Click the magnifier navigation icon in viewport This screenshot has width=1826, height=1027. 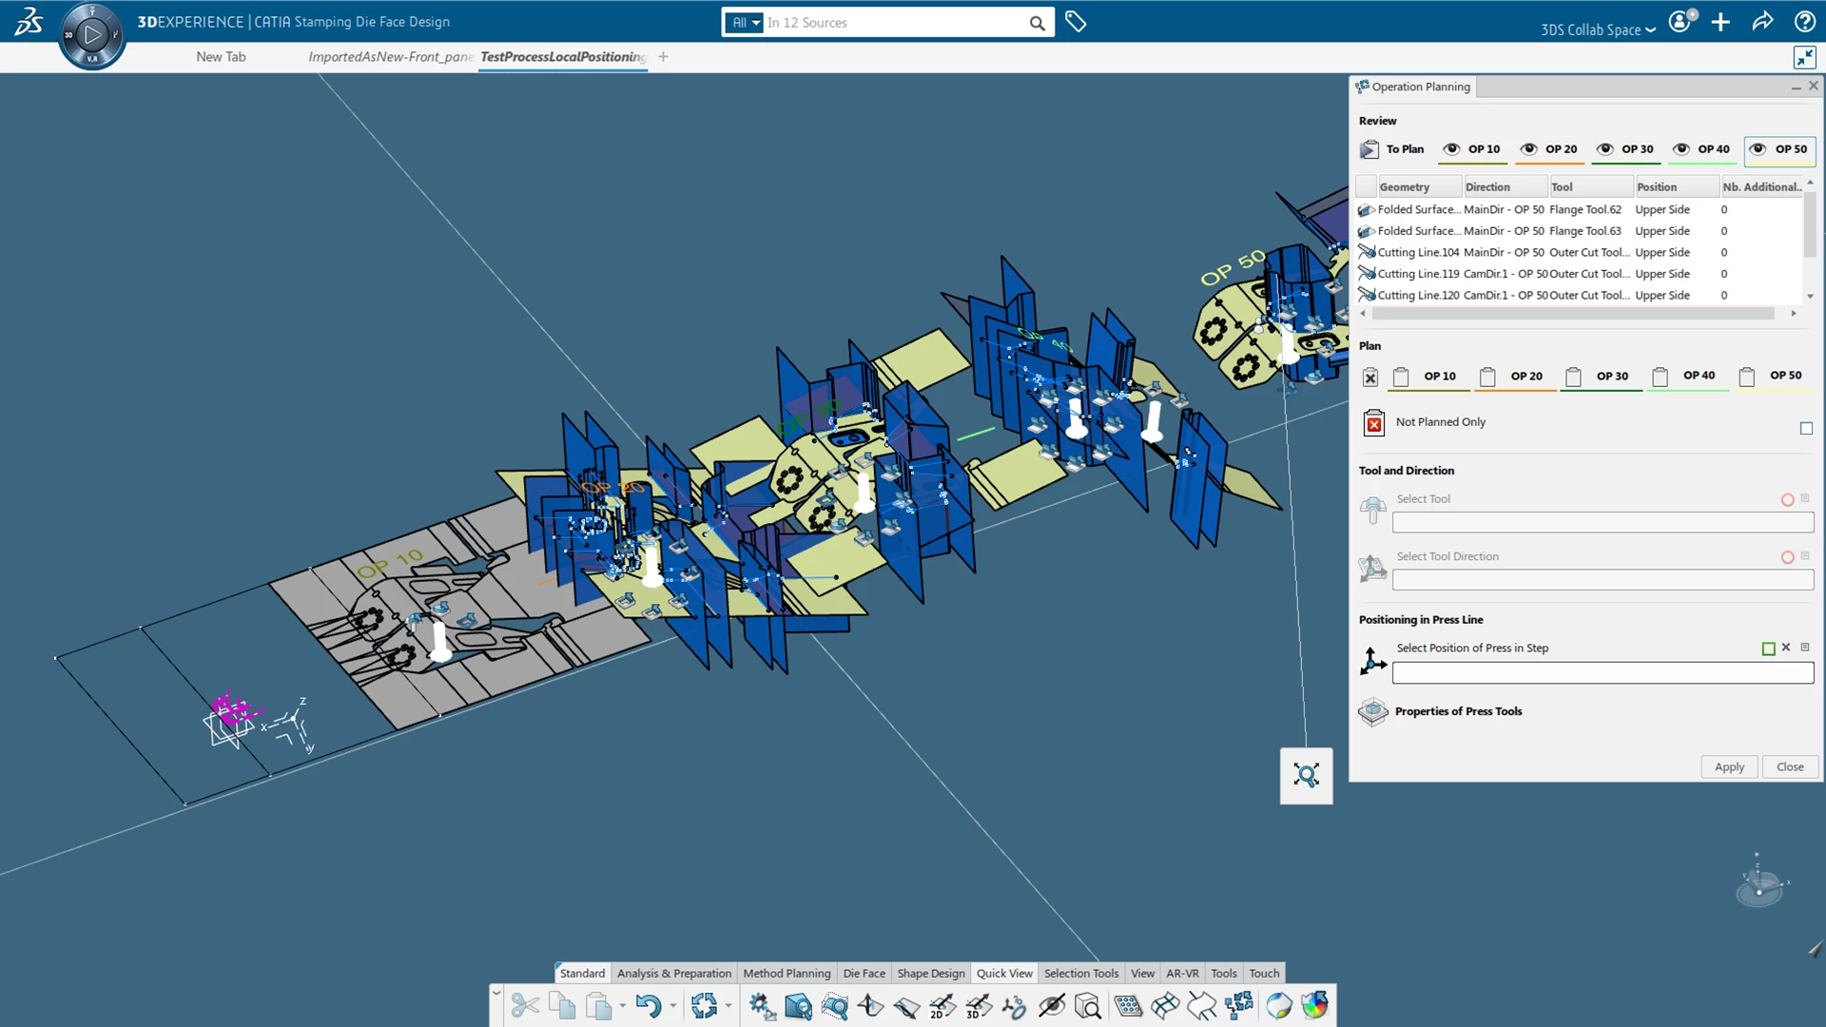click(1306, 775)
